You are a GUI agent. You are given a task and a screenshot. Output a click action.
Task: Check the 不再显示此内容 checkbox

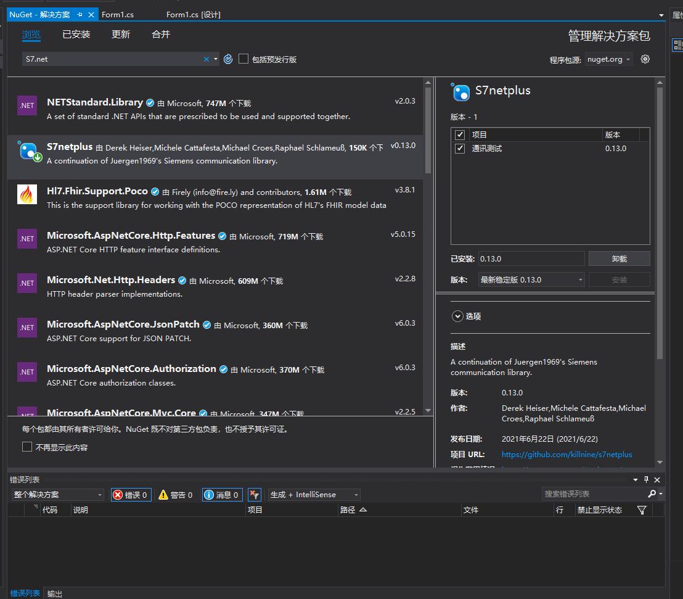pos(27,447)
